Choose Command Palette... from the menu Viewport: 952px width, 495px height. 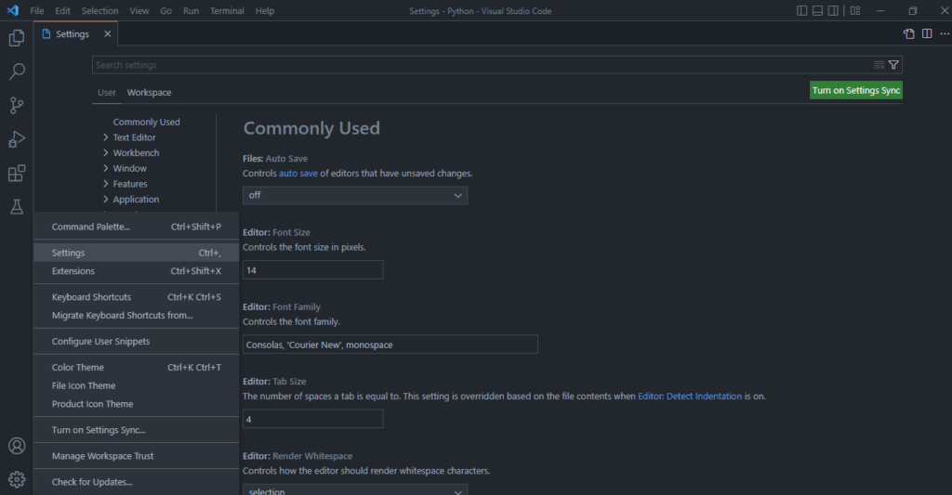pos(137,227)
